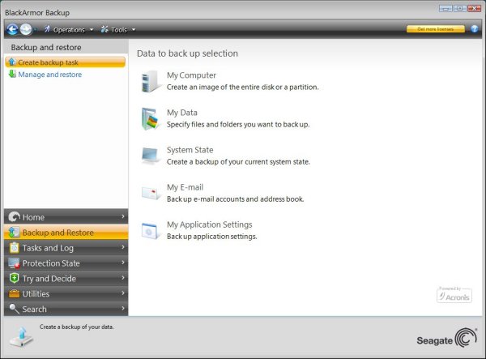Open Manage and restore link

pyautogui.click(x=49, y=75)
